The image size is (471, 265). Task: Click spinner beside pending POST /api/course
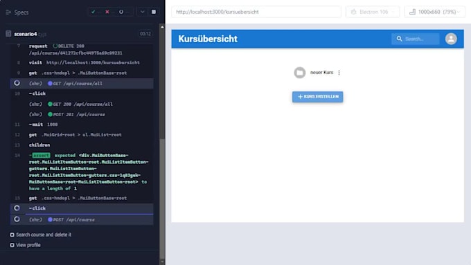point(17,219)
